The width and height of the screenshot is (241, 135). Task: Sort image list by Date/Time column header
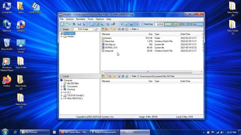point(191,34)
